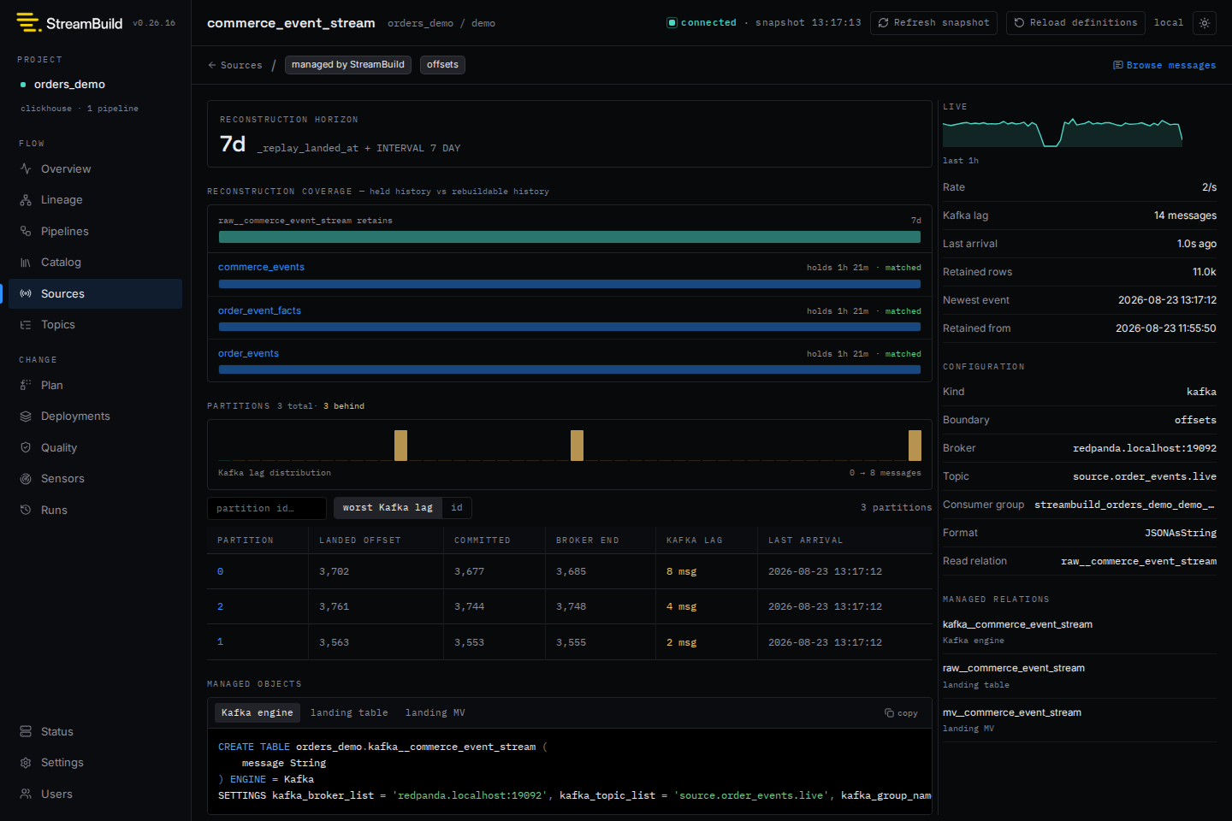This screenshot has height=821, width=1232.
Task: Open raw__commerce_event_stream managed relation
Action: pyautogui.click(x=1014, y=668)
